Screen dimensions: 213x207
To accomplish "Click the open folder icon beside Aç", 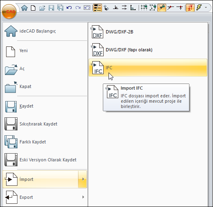I will click(11, 69).
